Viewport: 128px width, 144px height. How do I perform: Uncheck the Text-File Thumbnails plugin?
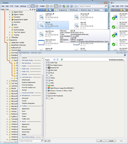(47, 96)
